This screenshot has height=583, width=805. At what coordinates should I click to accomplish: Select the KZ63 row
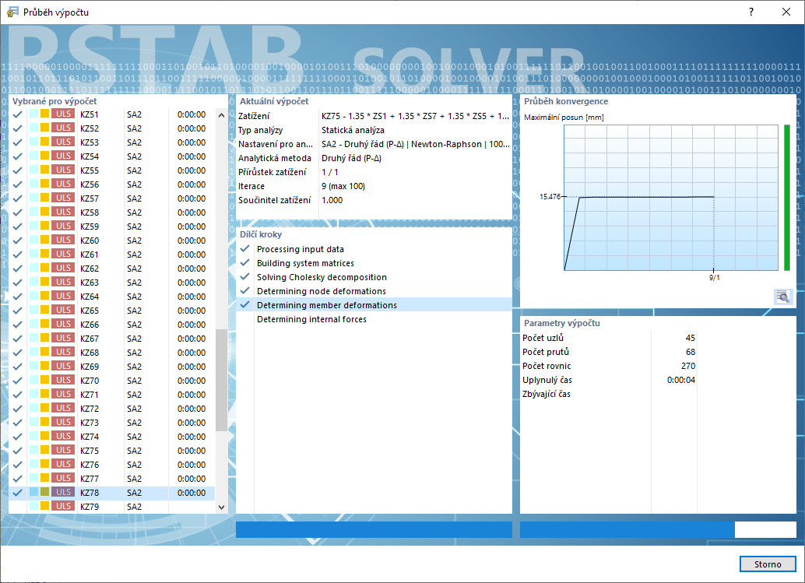click(x=112, y=283)
